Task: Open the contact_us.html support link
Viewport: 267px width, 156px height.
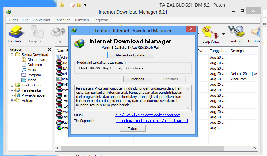Action: click(152, 121)
